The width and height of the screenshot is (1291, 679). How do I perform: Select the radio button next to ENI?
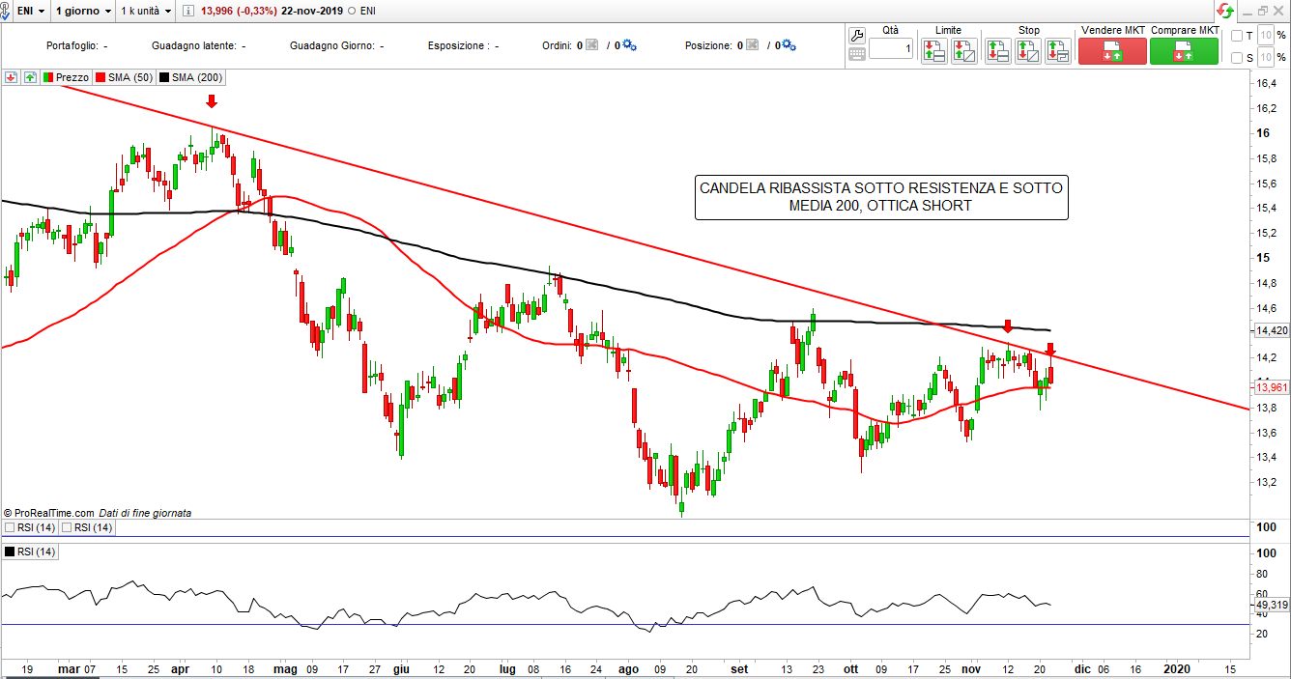[x=351, y=11]
